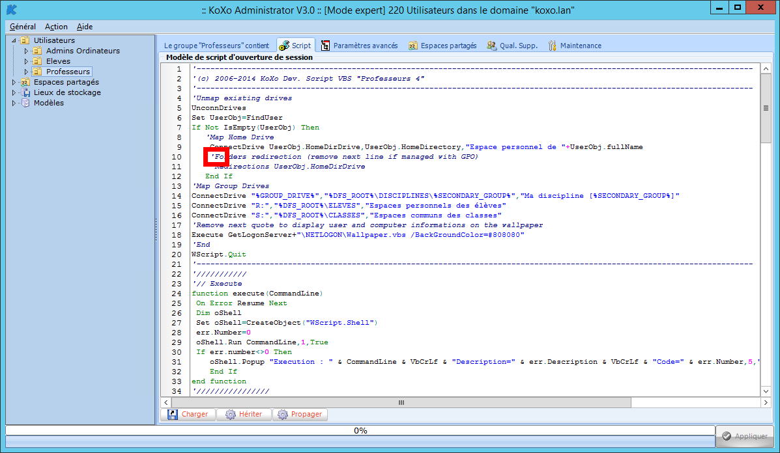Expand the Lieux de stockage node

click(x=14, y=92)
